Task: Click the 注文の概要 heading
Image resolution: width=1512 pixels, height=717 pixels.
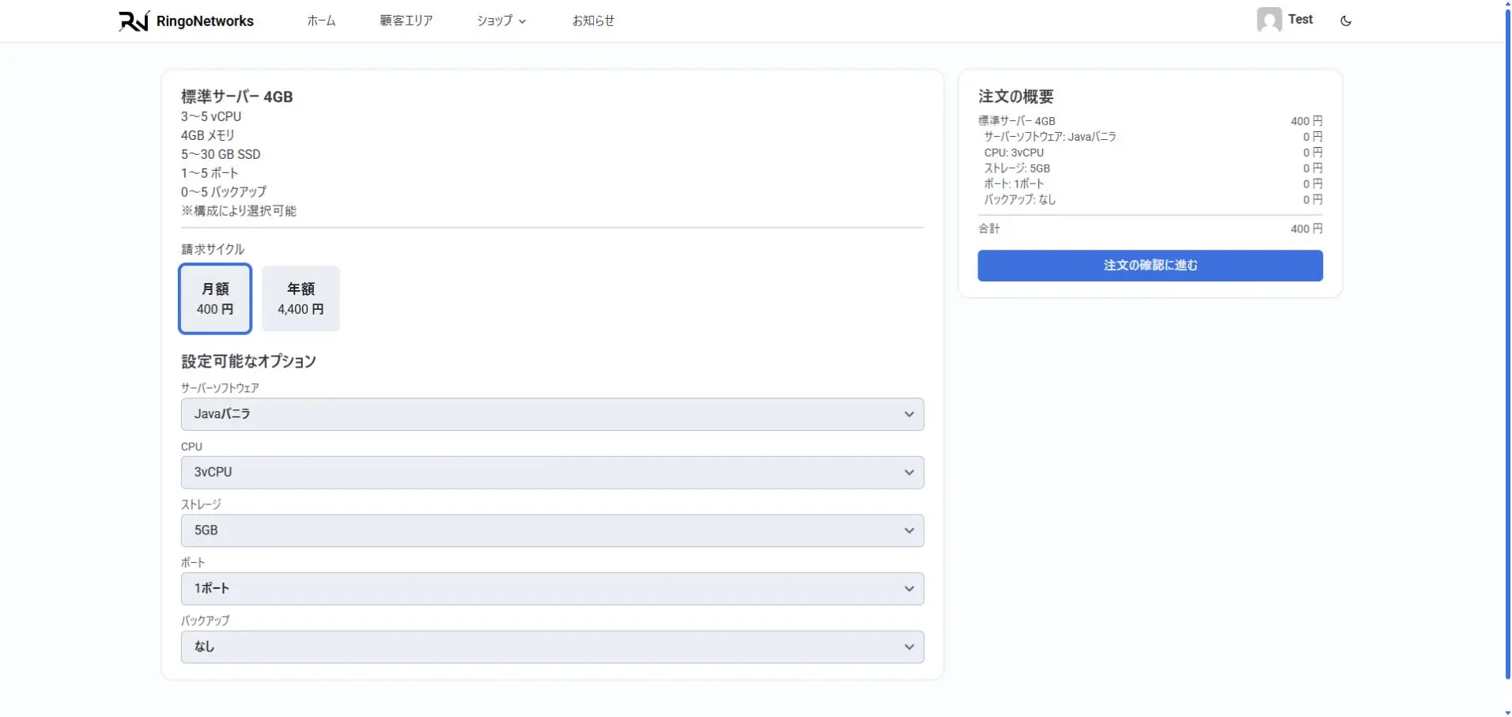Action: click(x=1016, y=96)
